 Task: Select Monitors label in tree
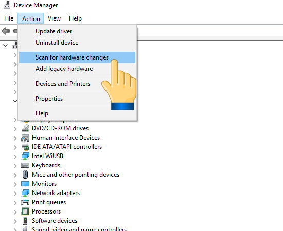click(44, 184)
